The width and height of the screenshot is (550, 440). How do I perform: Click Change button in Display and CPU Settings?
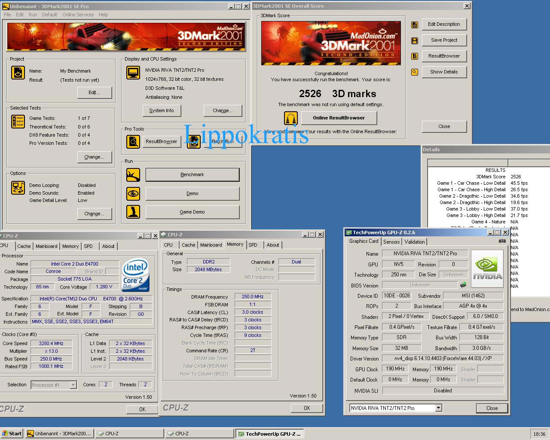[x=223, y=110]
